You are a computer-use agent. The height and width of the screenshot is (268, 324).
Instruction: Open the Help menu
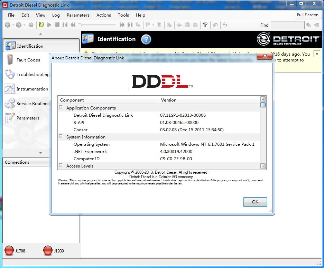coord(140,15)
